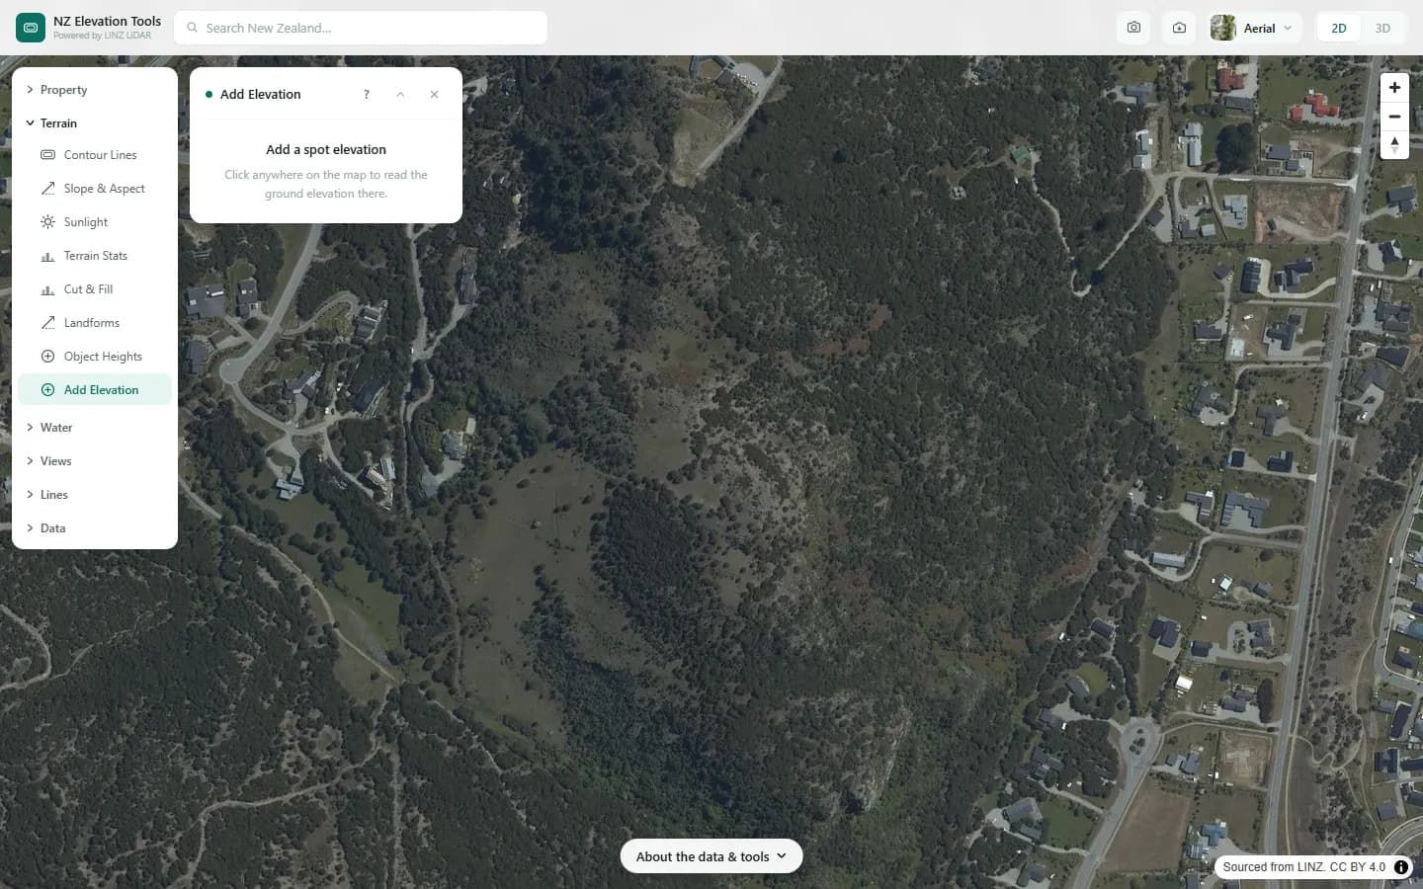Expand the Property section
Screen dimensions: 1423x889
(95, 90)
